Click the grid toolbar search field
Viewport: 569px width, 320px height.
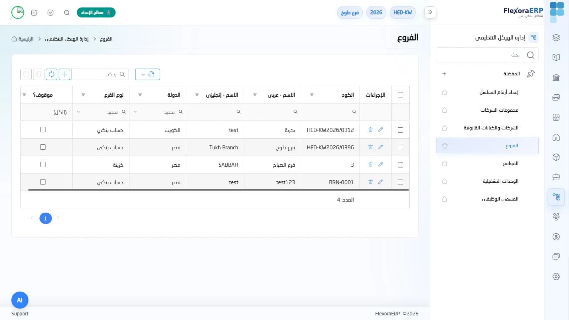coord(100,74)
